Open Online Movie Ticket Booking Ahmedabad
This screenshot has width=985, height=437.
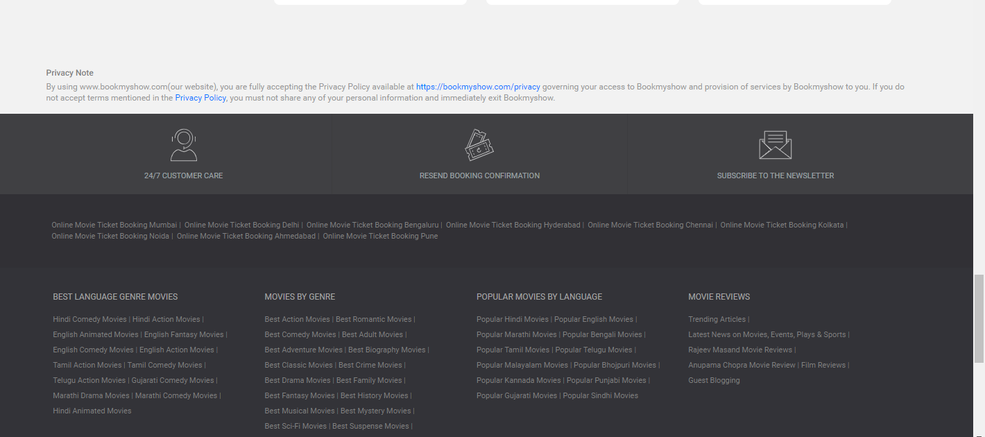tap(246, 236)
